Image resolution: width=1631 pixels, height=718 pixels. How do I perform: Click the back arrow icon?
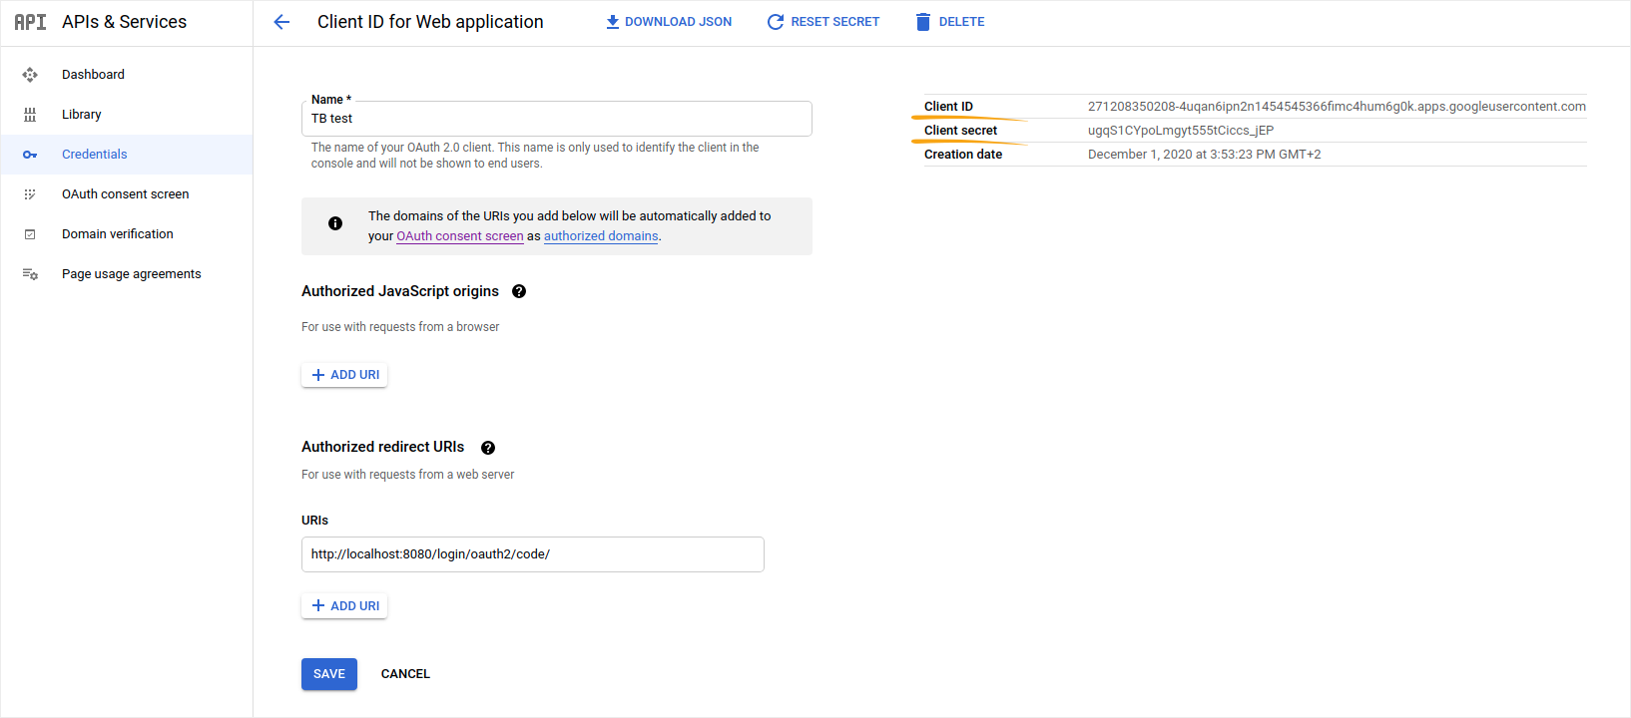pos(281,22)
